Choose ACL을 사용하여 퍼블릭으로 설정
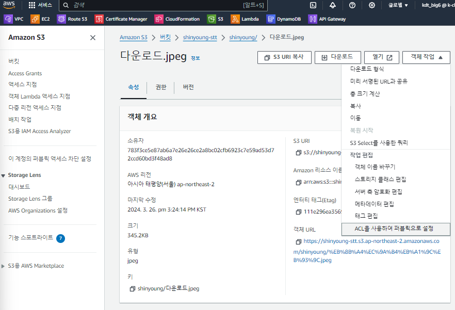Image resolution: width=455 pixels, height=310 pixels. (x=396, y=229)
